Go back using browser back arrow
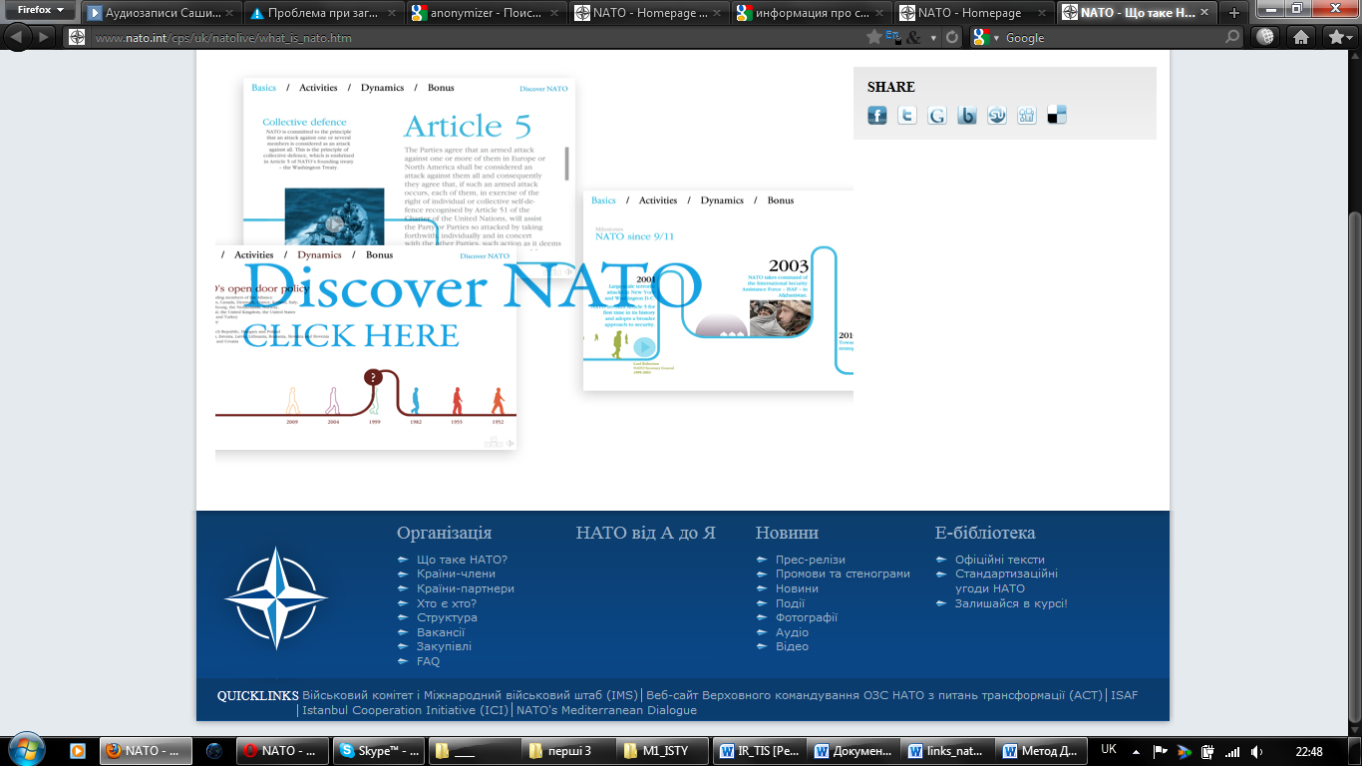Viewport: 1362px width, 766px height. coord(19,37)
